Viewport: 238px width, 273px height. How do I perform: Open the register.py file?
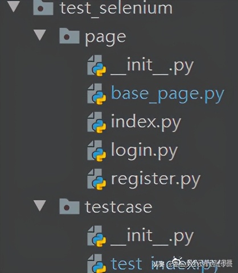coord(155,180)
